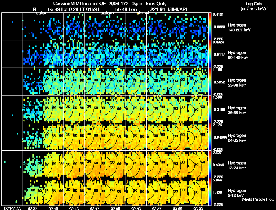Click the 'B-field Particle Flow' caption

click(x=258, y=199)
